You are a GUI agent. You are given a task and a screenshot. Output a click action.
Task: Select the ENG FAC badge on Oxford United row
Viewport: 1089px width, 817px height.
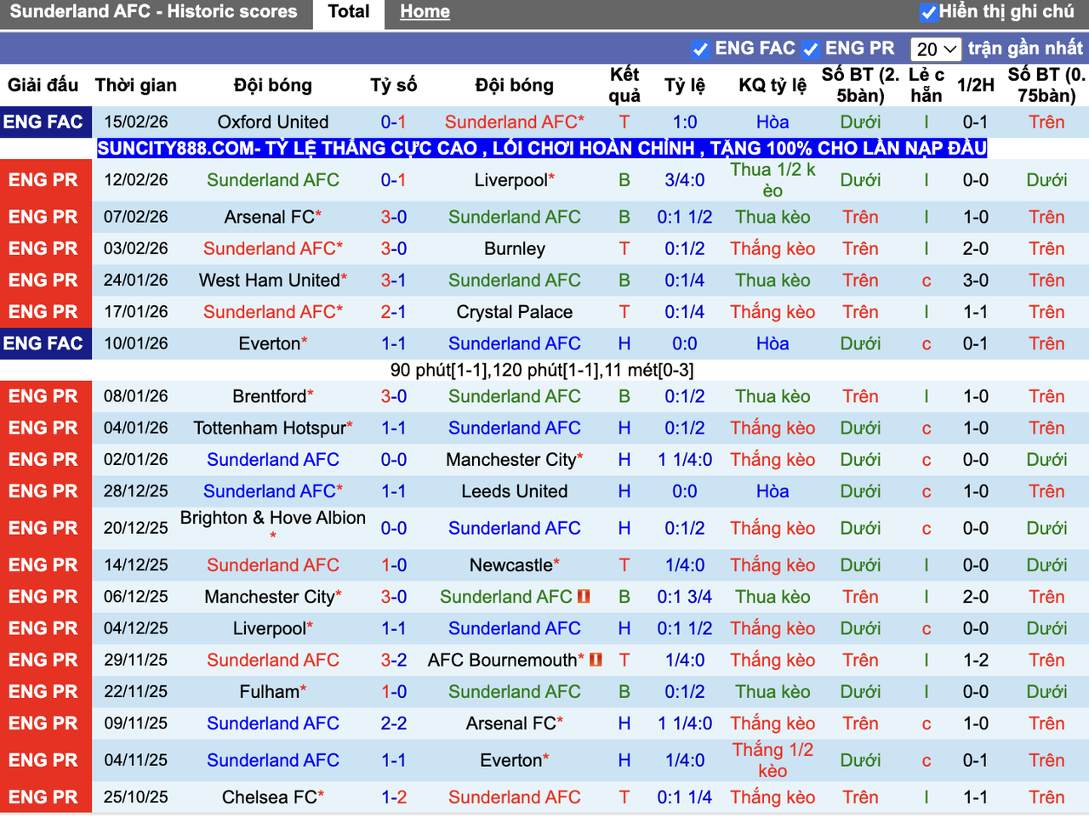[x=46, y=122]
